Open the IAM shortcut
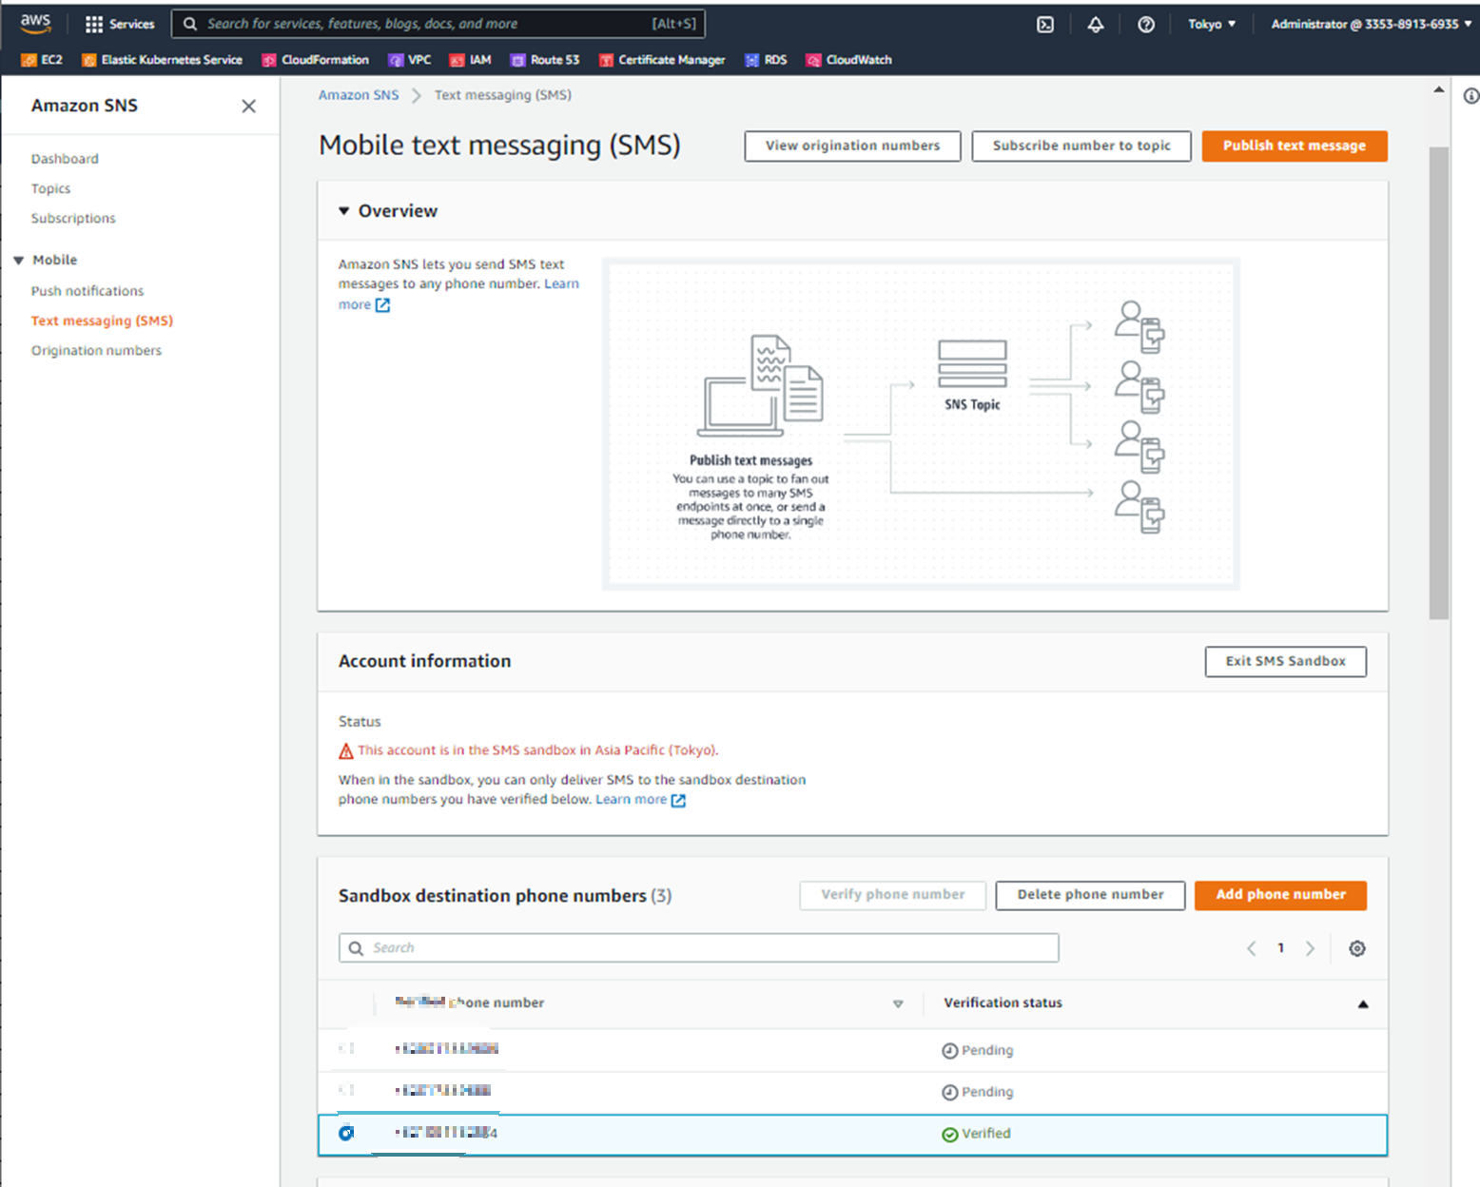 tap(470, 60)
